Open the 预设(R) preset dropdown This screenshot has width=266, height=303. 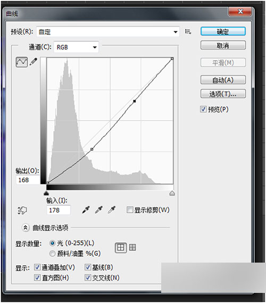108,32
